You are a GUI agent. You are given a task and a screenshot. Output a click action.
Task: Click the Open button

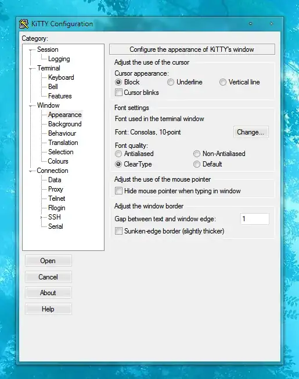click(48, 261)
